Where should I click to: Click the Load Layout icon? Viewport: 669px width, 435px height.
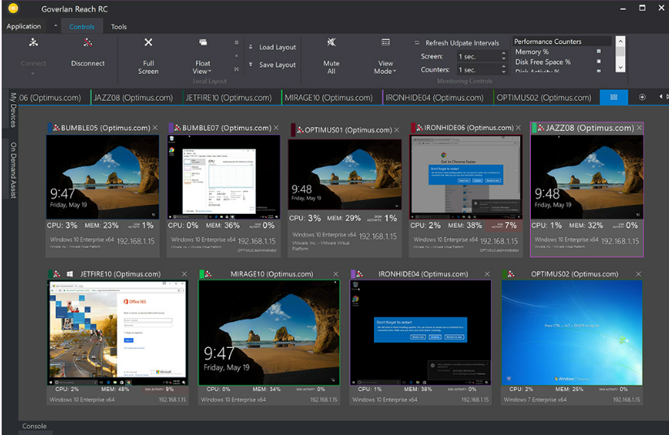coord(251,47)
